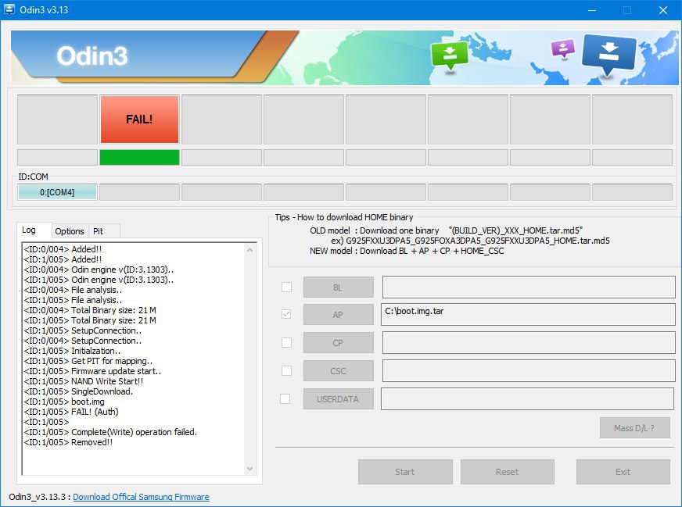
Task: Click the green progress bar under FAIL!
Action: (x=140, y=157)
